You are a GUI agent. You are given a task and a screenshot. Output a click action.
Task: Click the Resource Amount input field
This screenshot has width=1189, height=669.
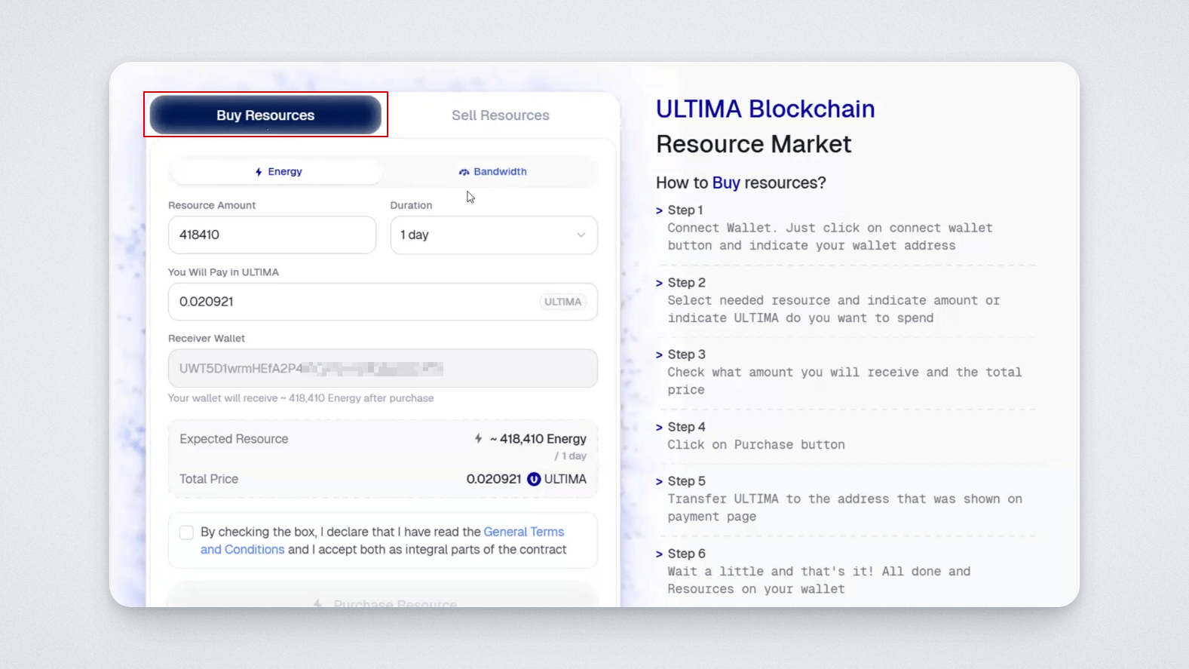click(271, 235)
